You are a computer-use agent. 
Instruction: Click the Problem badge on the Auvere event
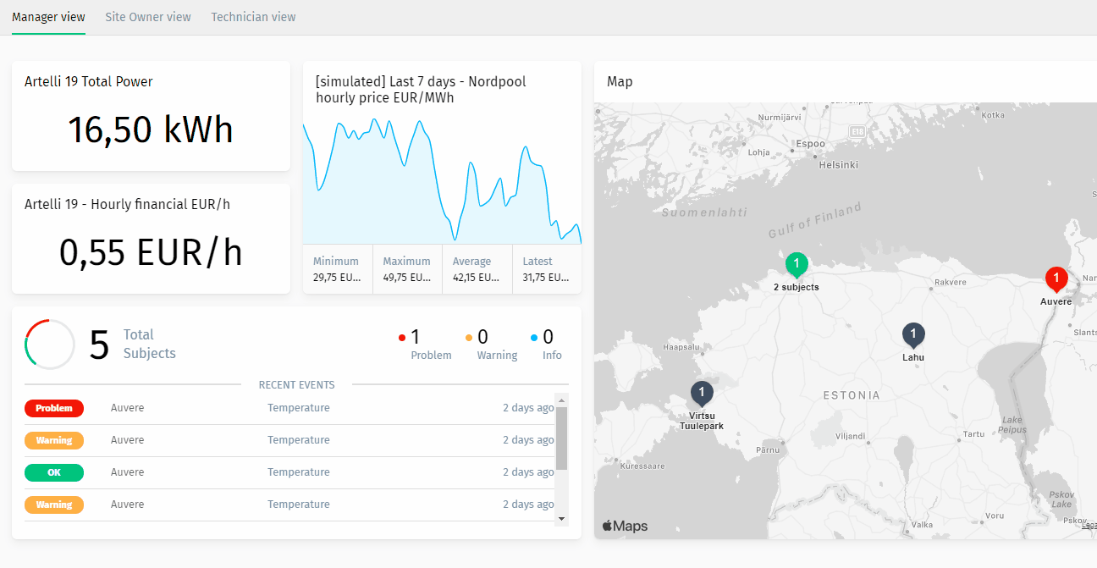pyautogui.click(x=54, y=408)
